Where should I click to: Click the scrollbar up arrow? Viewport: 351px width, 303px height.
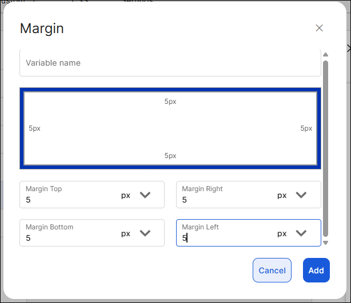(326, 55)
